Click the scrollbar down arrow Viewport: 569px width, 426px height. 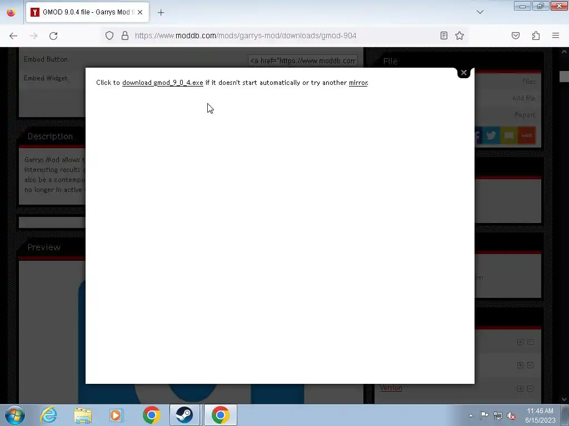pos(564,399)
